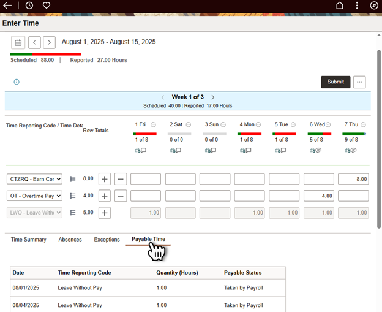Delete the CTZRQ row with minus button
Viewport: 382px width, 312px height.
(x=121, y=179)
